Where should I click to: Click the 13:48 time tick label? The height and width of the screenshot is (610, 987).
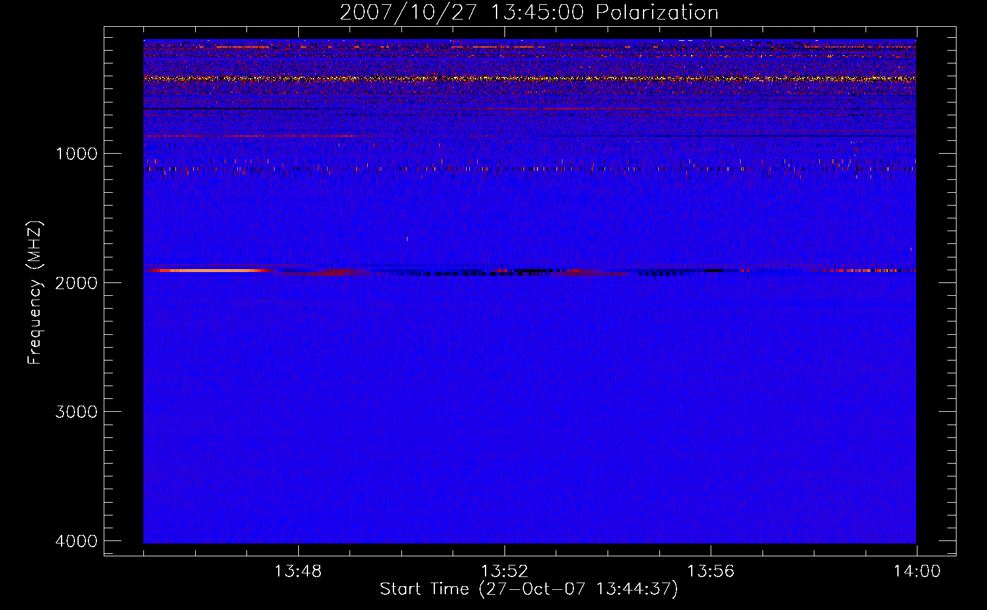pyautogui.click(x=298, y=572)
